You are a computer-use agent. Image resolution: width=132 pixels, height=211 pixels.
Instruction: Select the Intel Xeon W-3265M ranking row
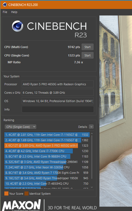pyautogui.click(x=47, y=167)
